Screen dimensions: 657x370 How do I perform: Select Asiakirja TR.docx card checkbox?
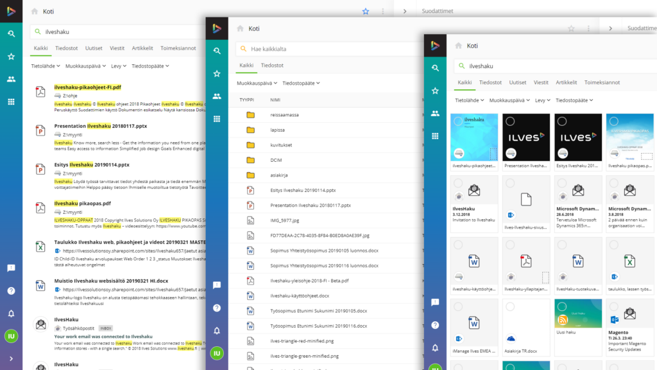[510, 306]
